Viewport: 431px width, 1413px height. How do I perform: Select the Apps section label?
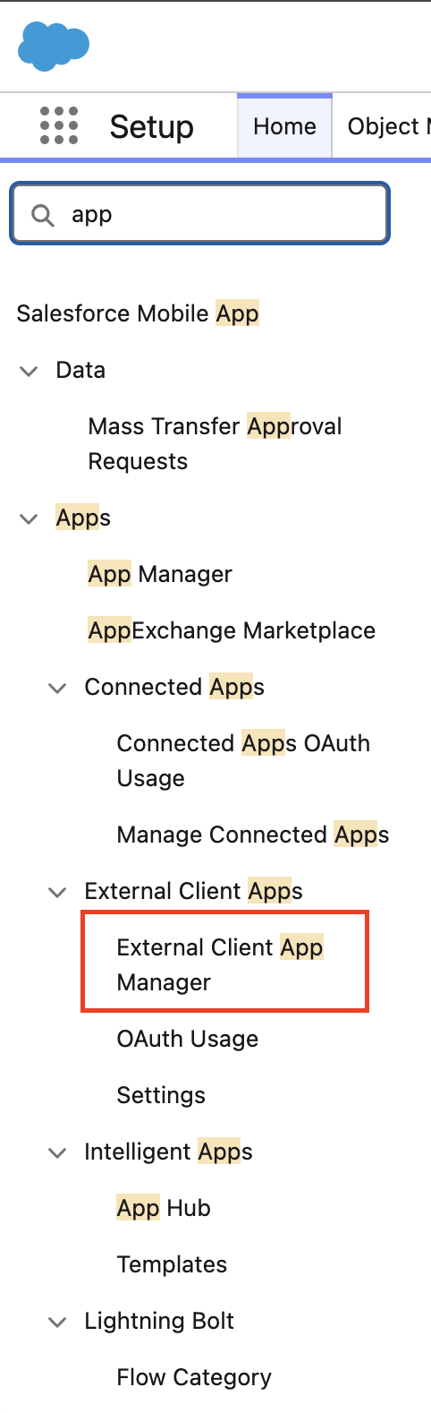83,518
